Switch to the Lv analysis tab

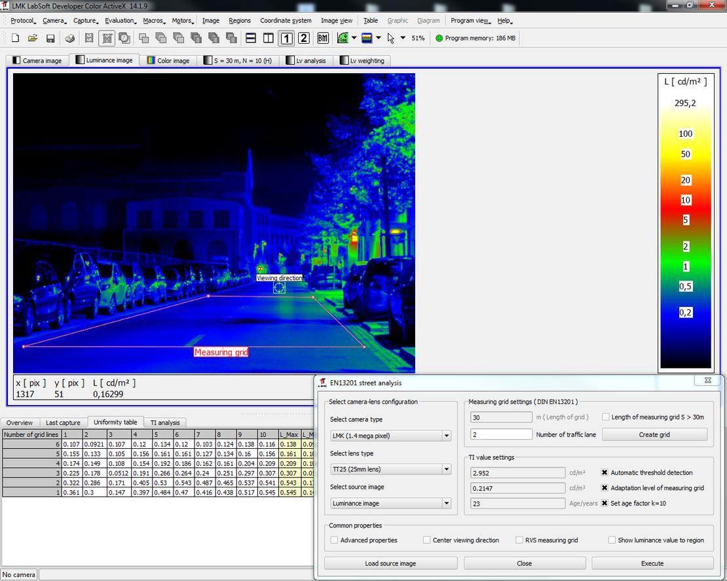point(306,61)
